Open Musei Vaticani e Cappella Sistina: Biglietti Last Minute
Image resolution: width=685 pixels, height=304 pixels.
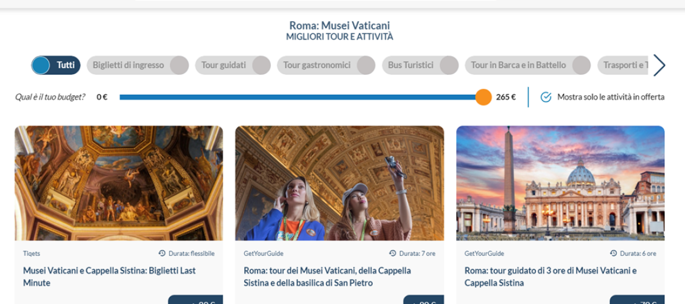[109, 277]
